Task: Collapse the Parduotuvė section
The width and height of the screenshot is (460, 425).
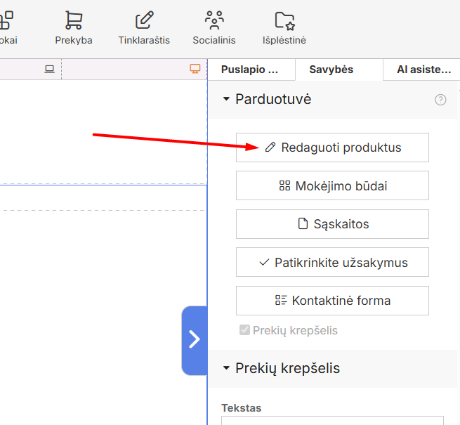Action: (x=226, y=99)
